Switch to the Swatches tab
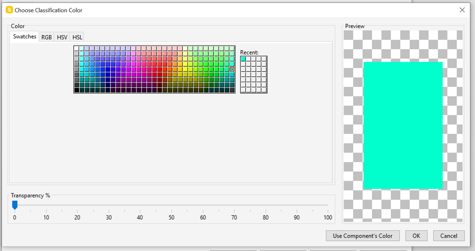 25,37
